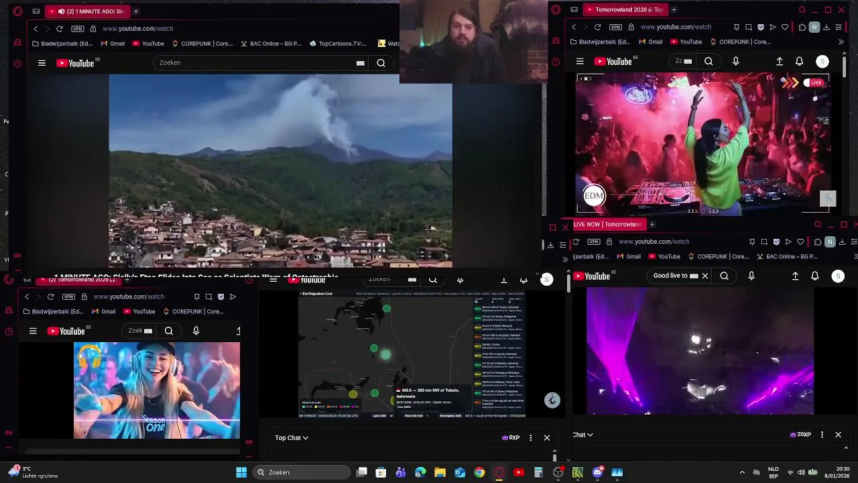Open new tab in top-left Etna window
The width and height of the screenshot is (858, 483).
point(136,11)
